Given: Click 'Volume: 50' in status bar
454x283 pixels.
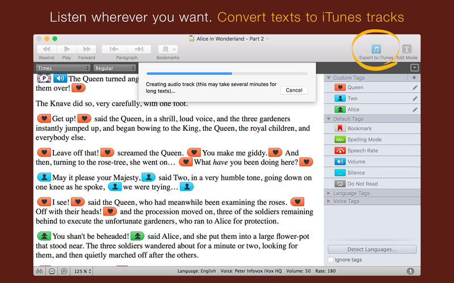Looking at the screenshot, I should (x=299, y=271).
